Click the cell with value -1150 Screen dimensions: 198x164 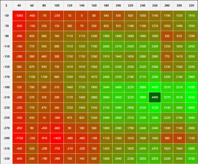click(19, 138)
